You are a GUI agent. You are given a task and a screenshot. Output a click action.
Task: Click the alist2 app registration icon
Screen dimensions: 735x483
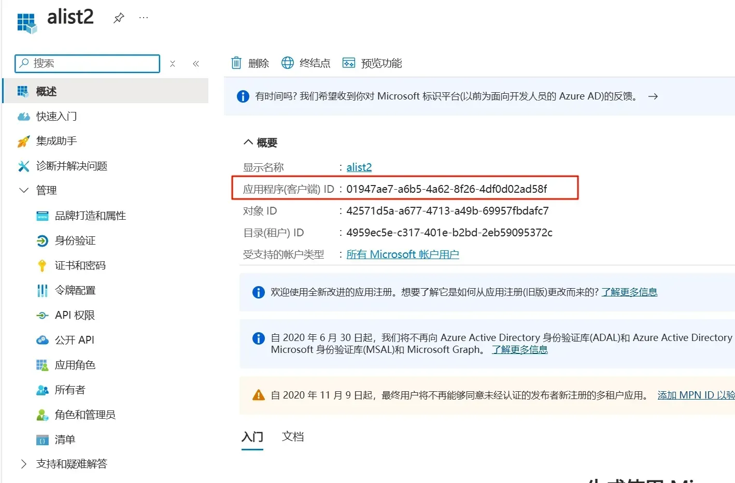click(27, 23)
